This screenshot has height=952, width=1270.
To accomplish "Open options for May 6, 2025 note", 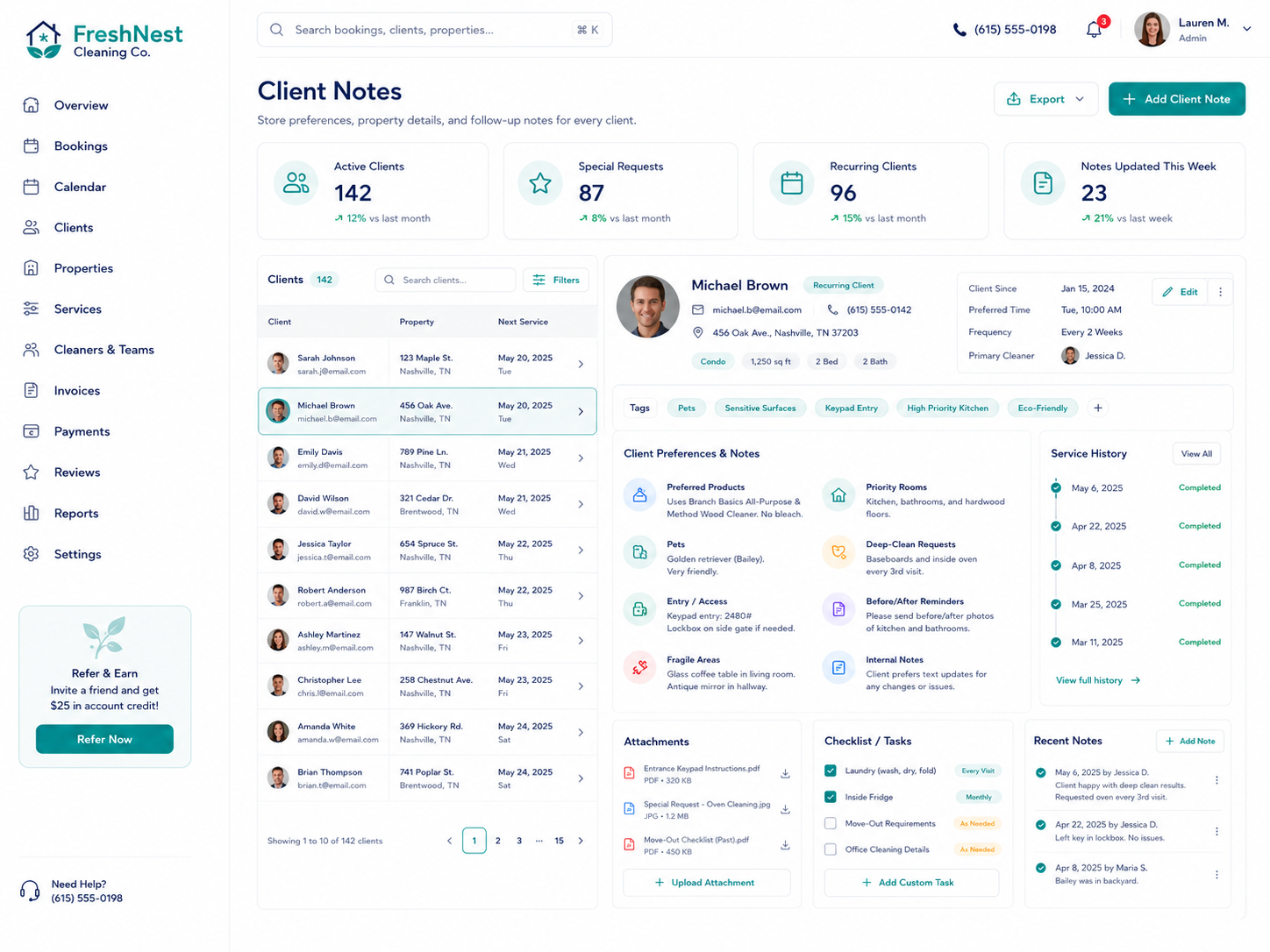I will pyautogui.click(x=1216, y=780).
